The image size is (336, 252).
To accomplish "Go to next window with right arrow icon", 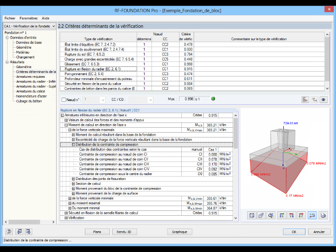I will pos(28,232).
